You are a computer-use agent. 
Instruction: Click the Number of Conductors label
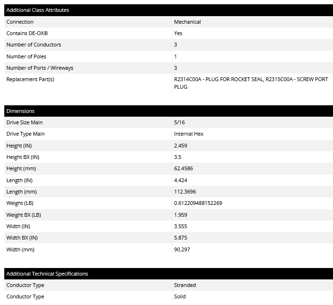click(x=34, y=45)
